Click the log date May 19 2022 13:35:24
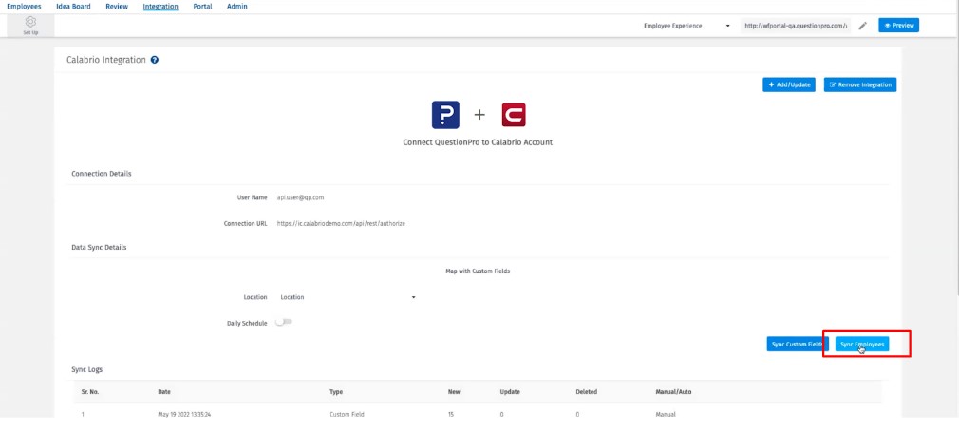The image size is (959, 430). [x=184, y=414]
